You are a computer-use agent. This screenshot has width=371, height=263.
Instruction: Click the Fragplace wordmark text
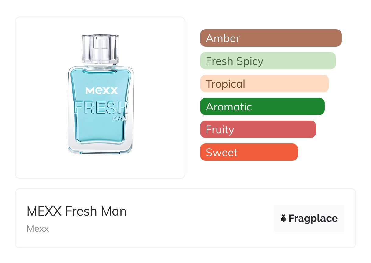[313, 218]
